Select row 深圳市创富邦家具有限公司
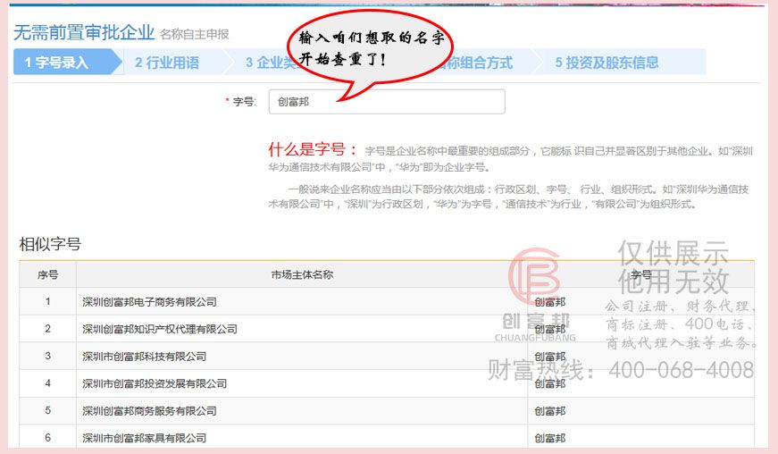The height and width of the screenshot is (454, 778). coord(387,437)
